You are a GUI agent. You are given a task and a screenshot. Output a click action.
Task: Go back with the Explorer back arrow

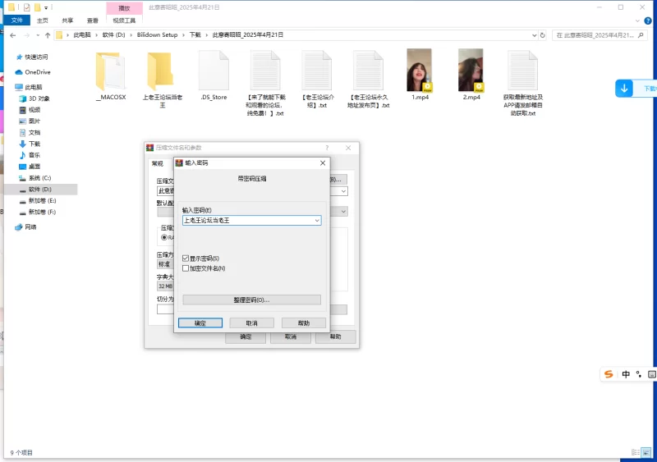tap(13, 35)
